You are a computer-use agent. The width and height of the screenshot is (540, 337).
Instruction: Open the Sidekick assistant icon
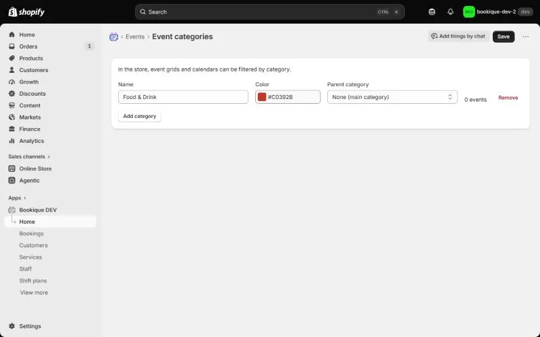pyautogui.click(x=432, y=12)
